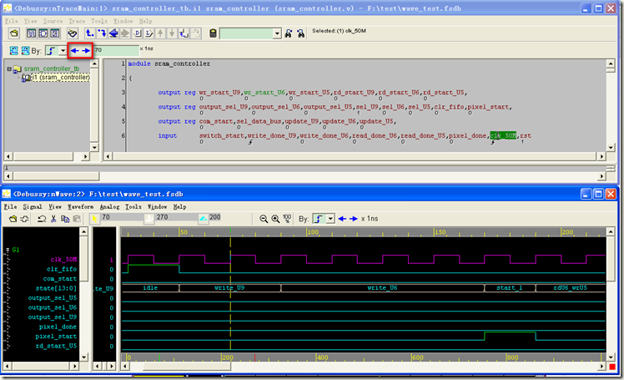Click the scissors cut icon in nWave
The height and width of the screenshot is (380, 624).
click(53, 219)
